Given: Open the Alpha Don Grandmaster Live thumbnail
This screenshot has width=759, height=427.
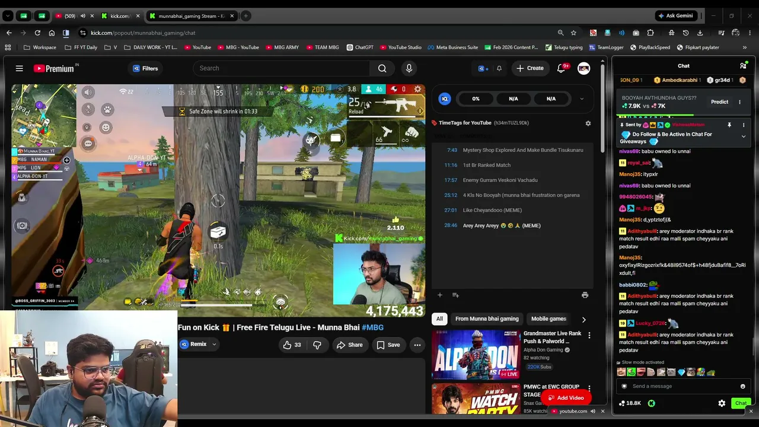Looking at the screenshot, I should click(x=476, y=355).
